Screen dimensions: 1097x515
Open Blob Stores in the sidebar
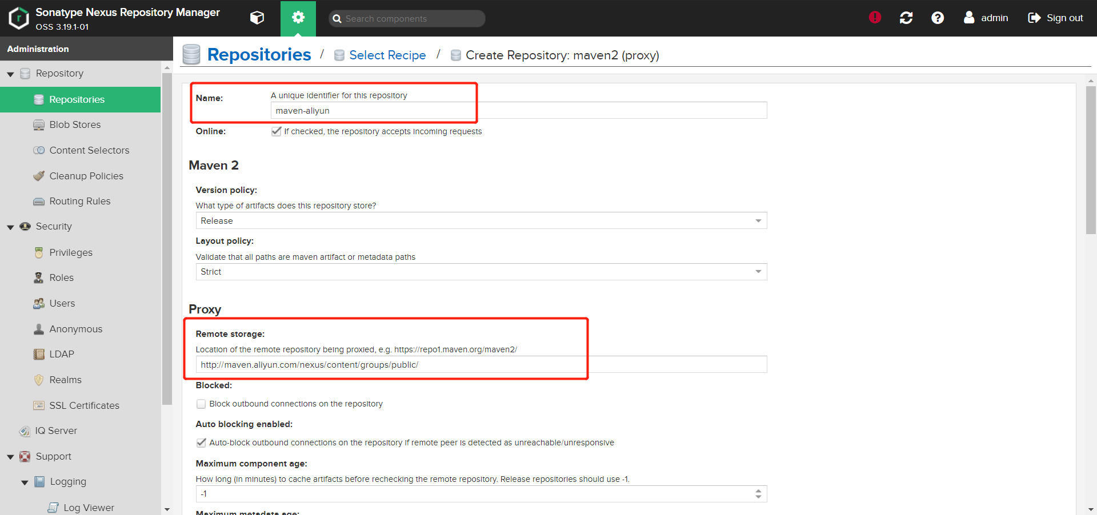pos(75,124)
